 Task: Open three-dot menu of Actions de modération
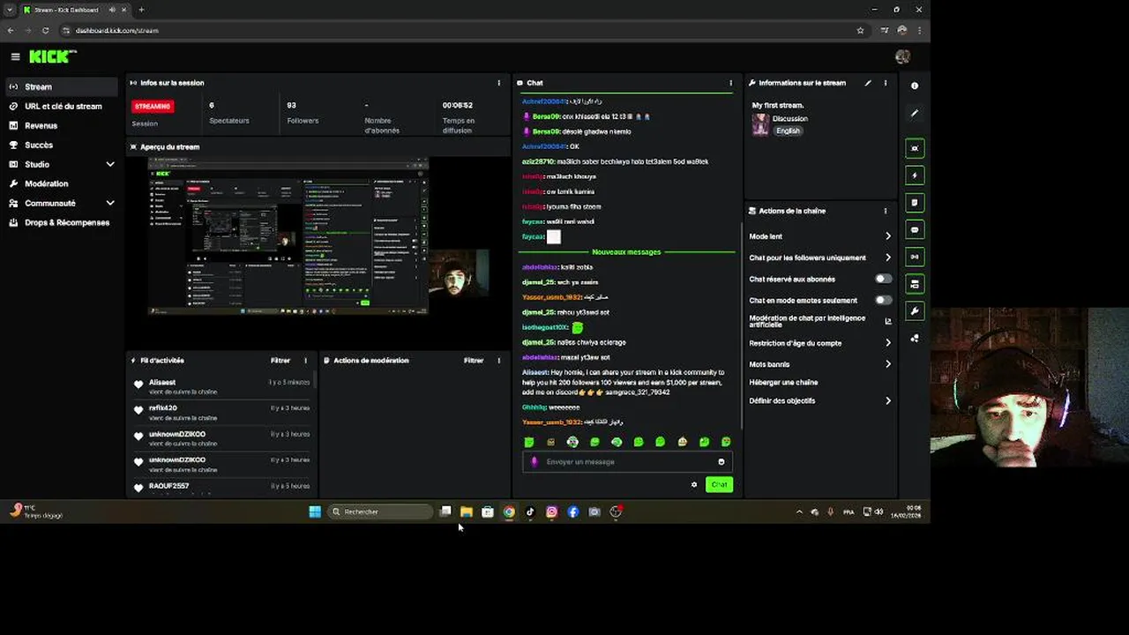point(499,361)
